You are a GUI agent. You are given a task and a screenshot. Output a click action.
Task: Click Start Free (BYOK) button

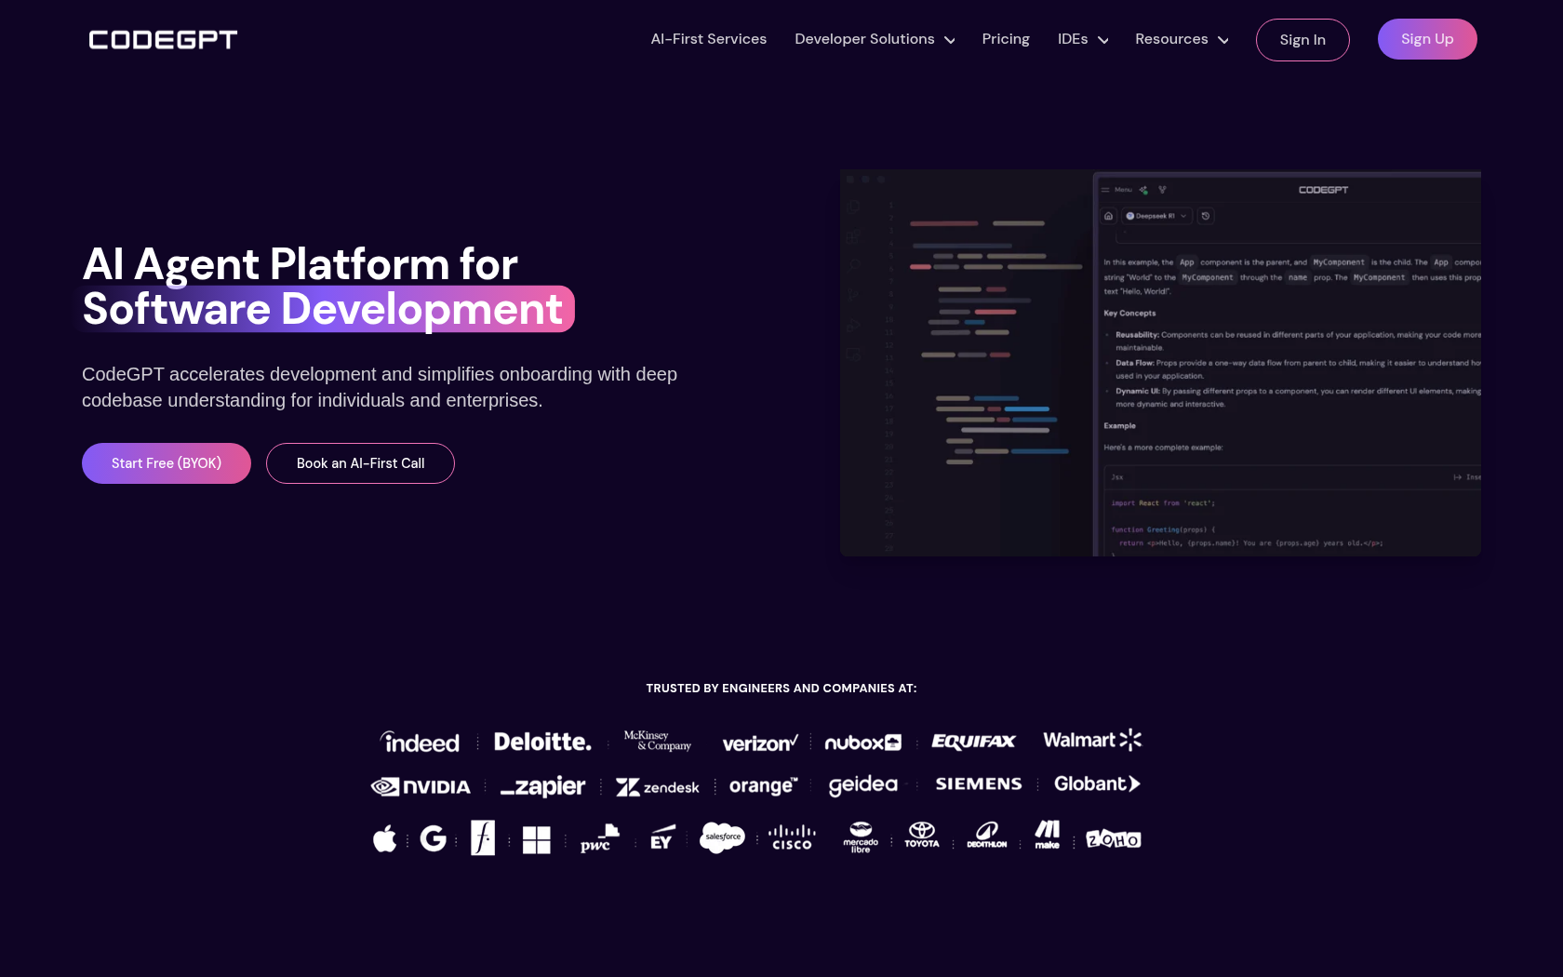pos(167,463)
